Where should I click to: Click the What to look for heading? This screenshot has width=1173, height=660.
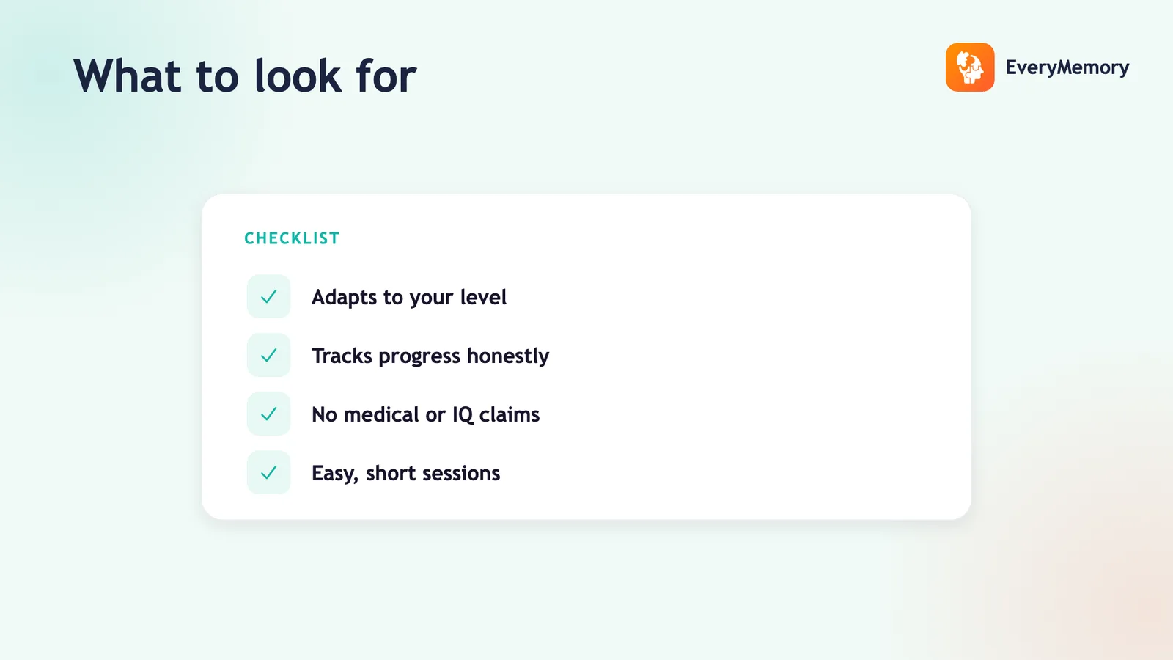245,76
